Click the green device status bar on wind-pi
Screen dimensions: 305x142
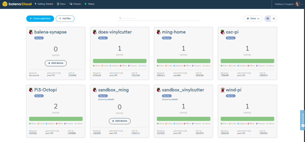(x=247, y=119)
